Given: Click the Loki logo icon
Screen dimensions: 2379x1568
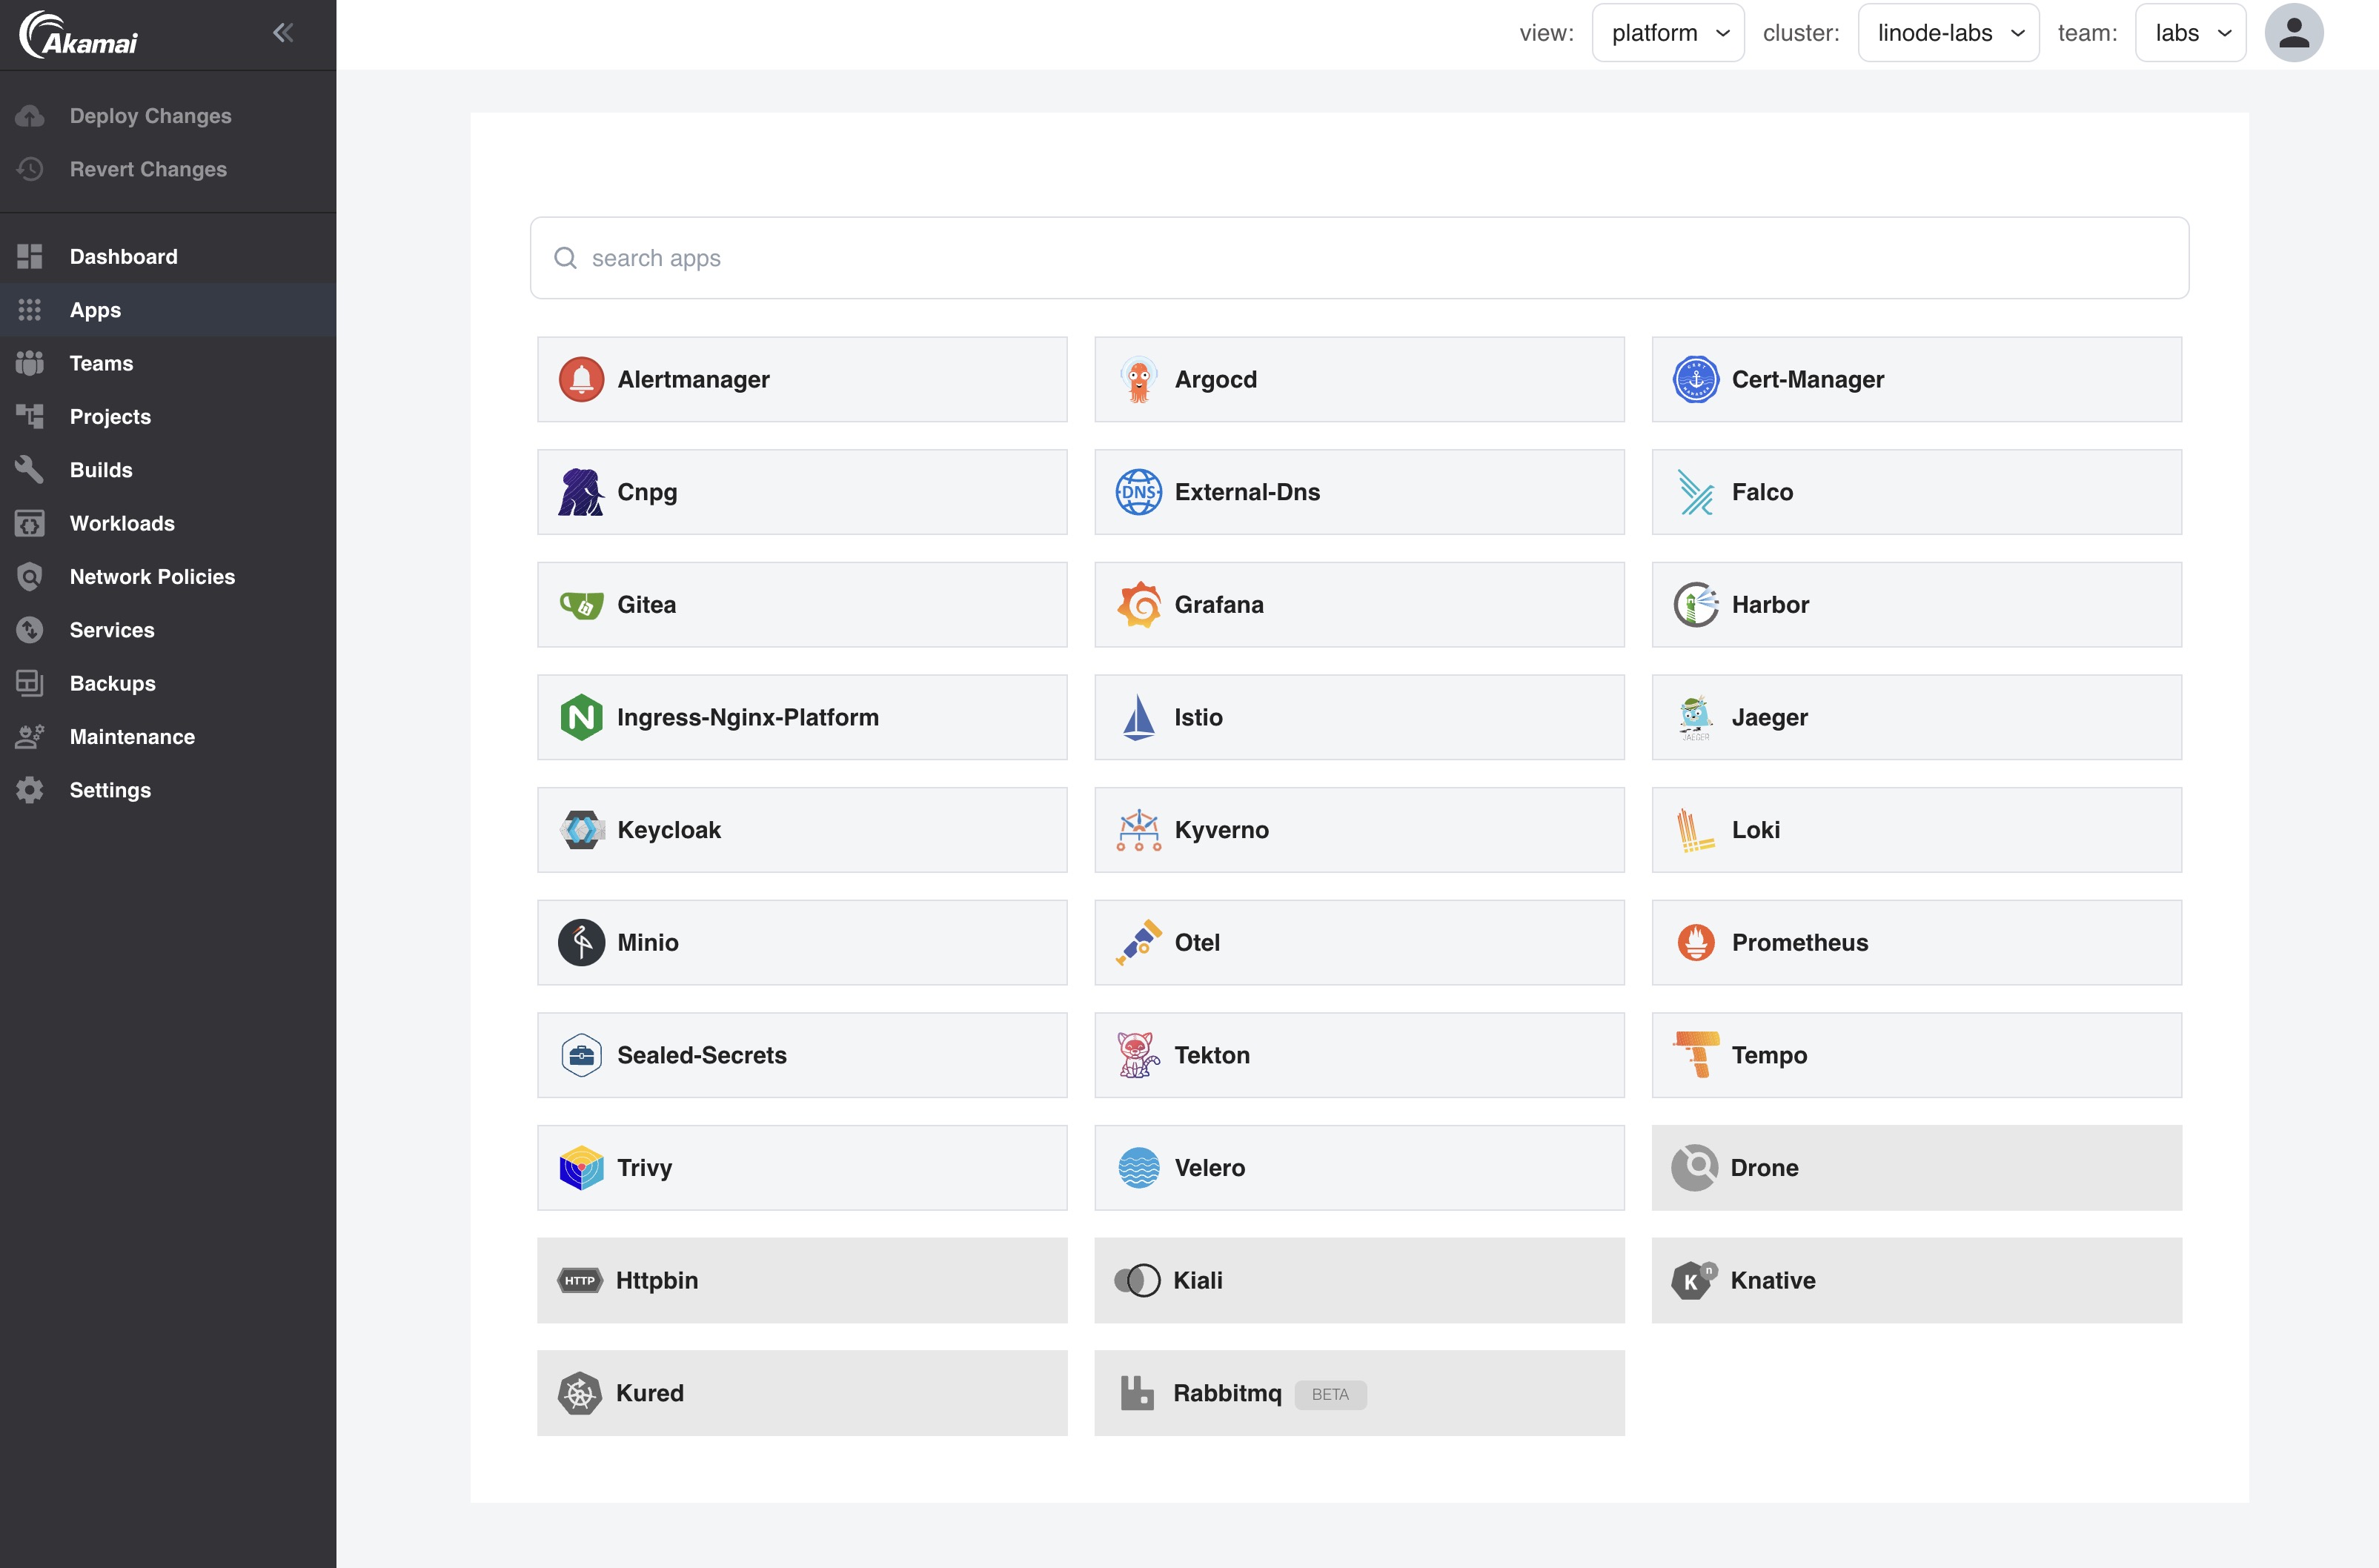Looking at the screenshot, I should coord(1695,830).
